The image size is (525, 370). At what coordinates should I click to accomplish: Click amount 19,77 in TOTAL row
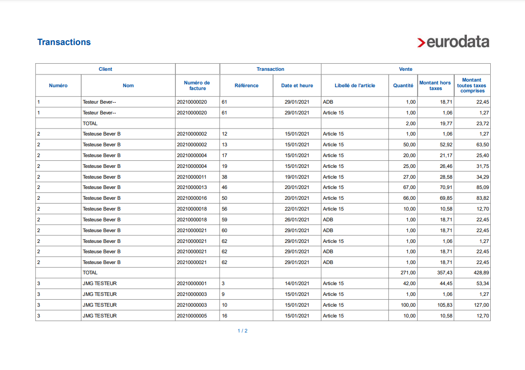(446, 123)
